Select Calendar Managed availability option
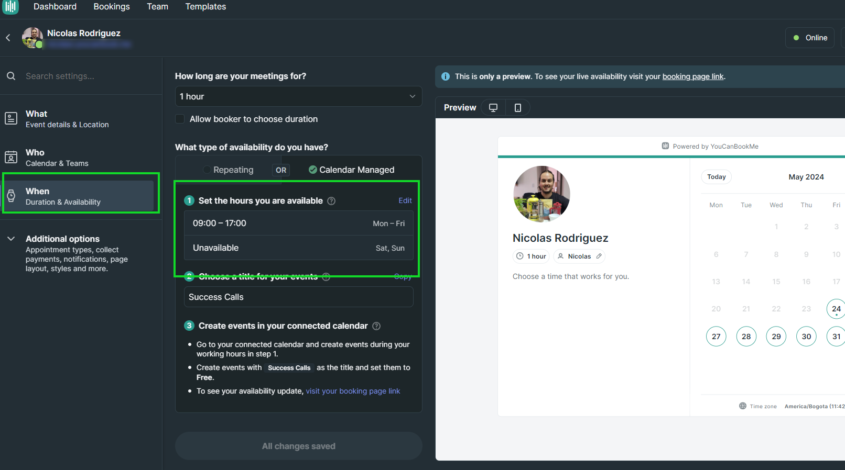The width and height of the screenshot is (845, 470). click(x=351, y=170)
